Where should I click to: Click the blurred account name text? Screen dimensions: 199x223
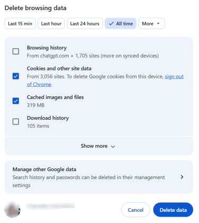coord(50,206)
